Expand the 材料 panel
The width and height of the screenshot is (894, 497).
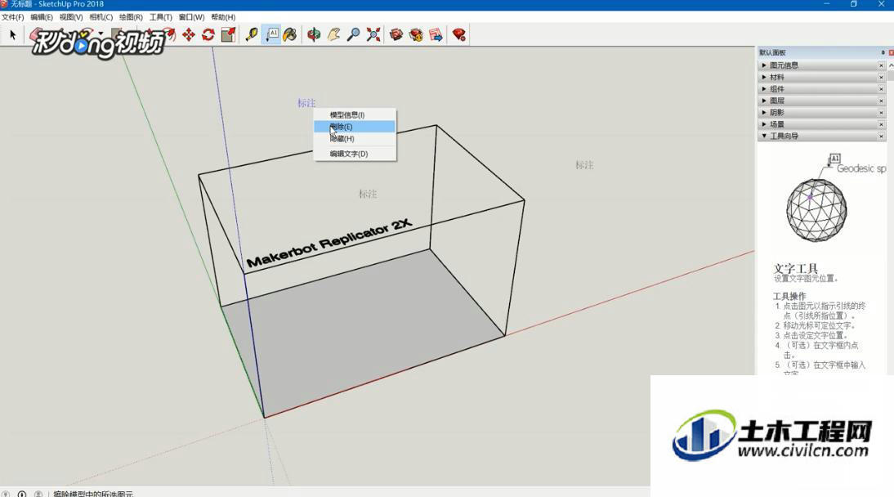click(764, 77)
